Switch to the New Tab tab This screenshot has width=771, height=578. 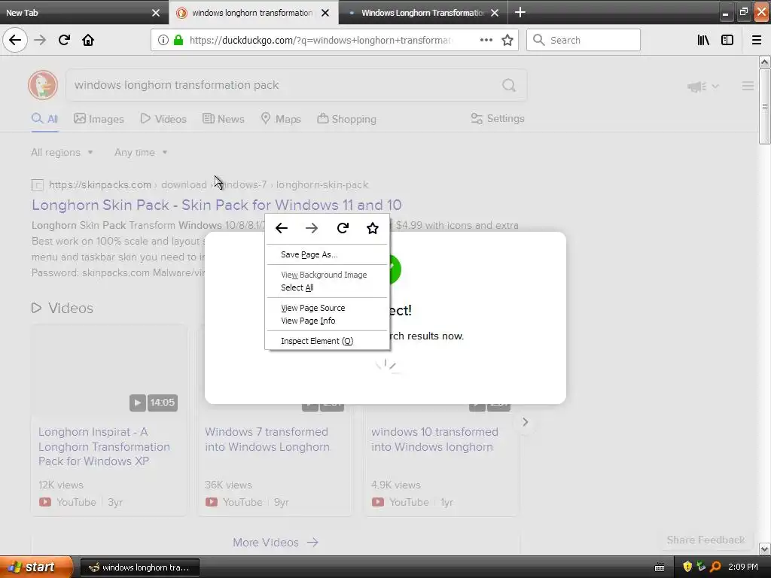click(x=78, y=13)
